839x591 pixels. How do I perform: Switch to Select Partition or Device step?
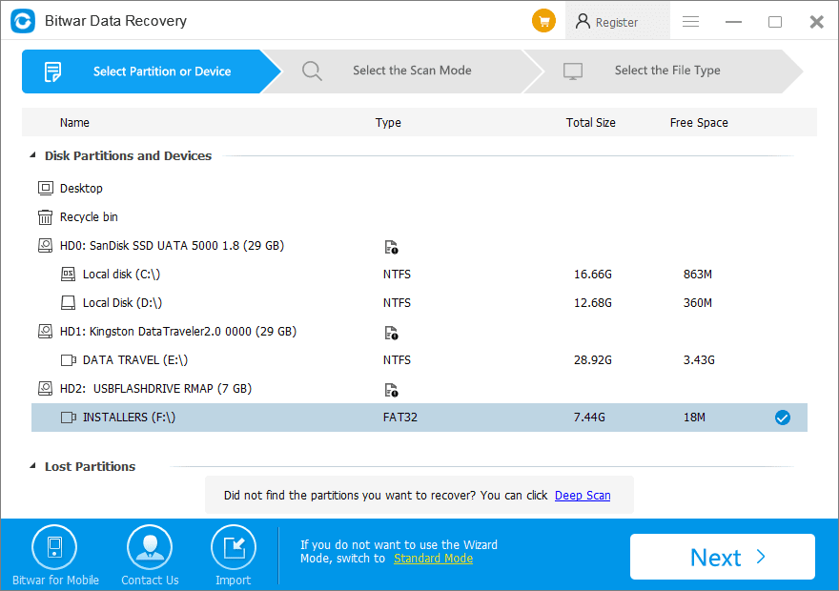152,71
